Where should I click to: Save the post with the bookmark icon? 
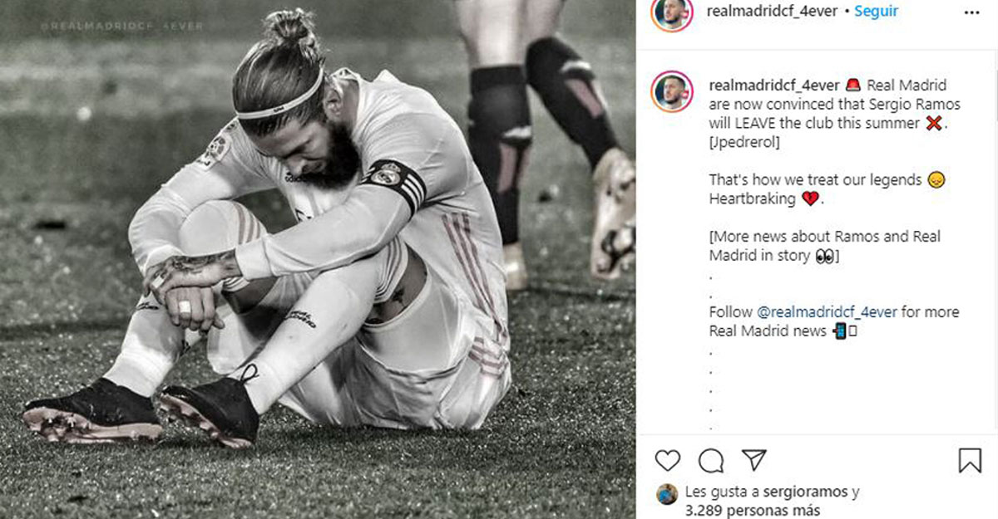click(x=970, y=460)
